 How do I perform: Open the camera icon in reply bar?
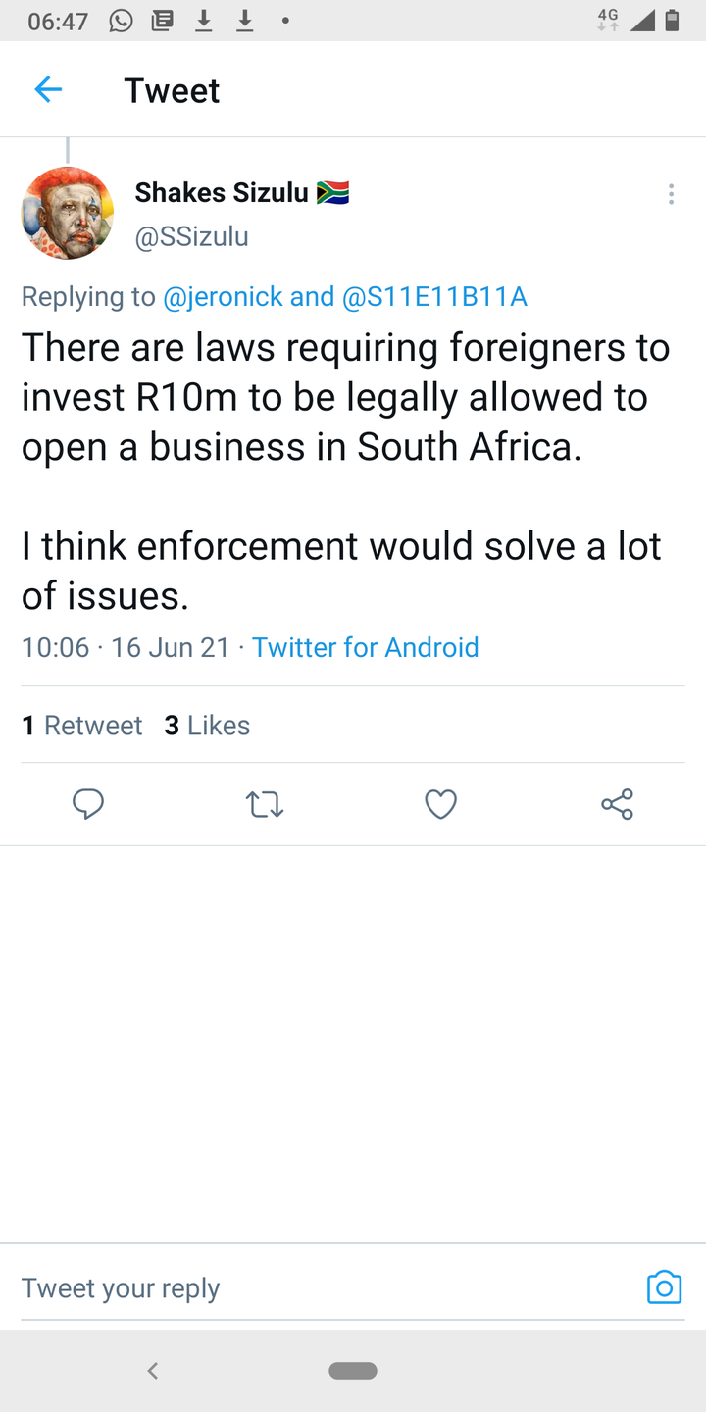click(x=664, y=1287)
